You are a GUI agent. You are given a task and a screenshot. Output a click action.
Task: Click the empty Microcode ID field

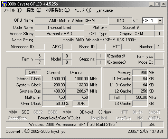coord(40,47)
